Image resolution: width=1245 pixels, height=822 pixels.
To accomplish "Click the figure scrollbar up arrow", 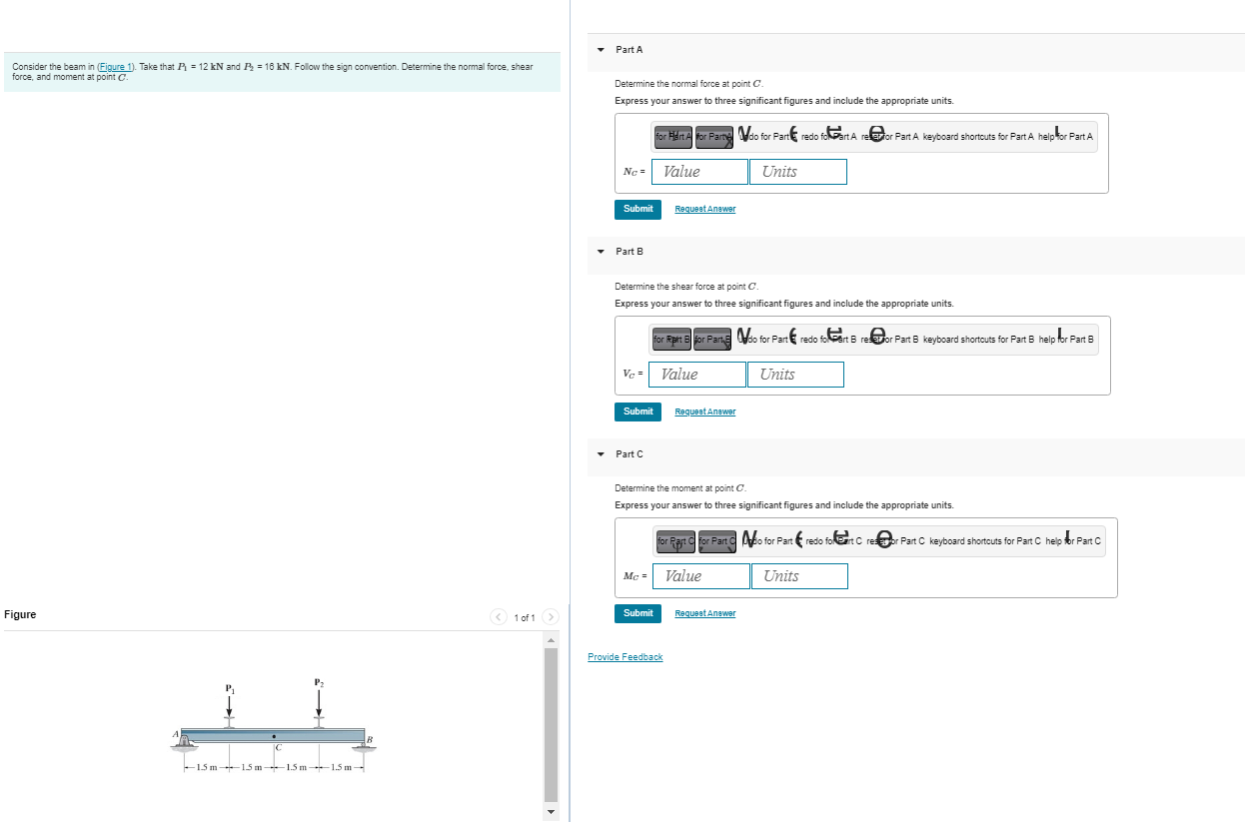I will click(550, 639).
